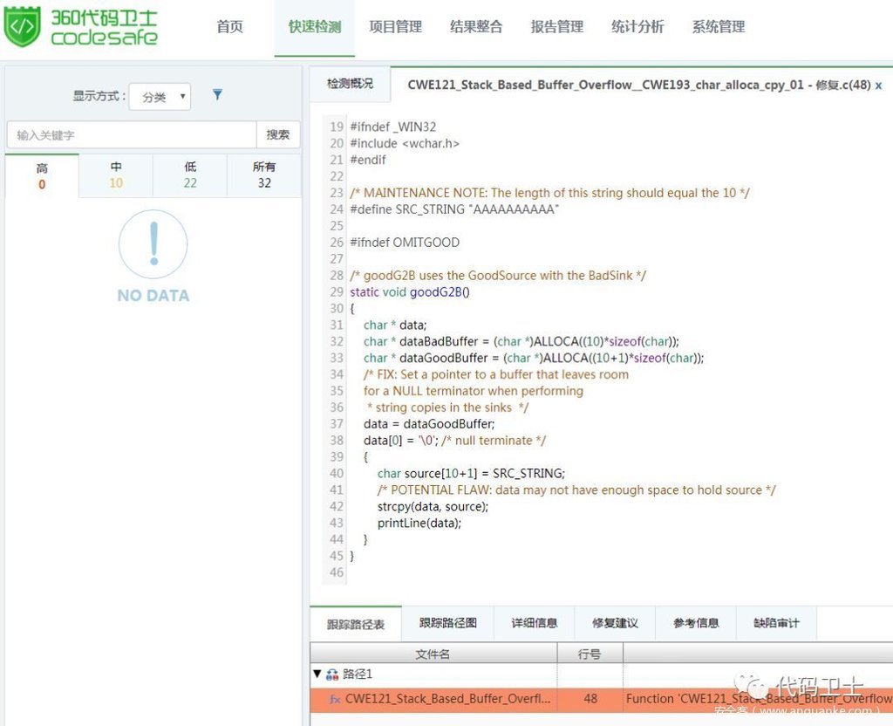The width and height of the screenshot is (893, 726).
Task: Click code line 24 #define SRC_STRING
Action: click(454, 209)
